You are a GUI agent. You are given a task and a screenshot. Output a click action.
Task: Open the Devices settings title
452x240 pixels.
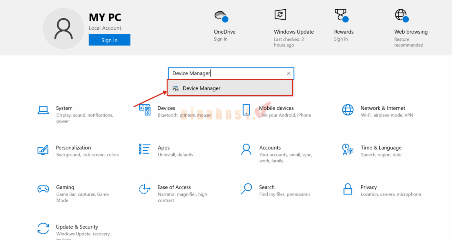[166, 108]
